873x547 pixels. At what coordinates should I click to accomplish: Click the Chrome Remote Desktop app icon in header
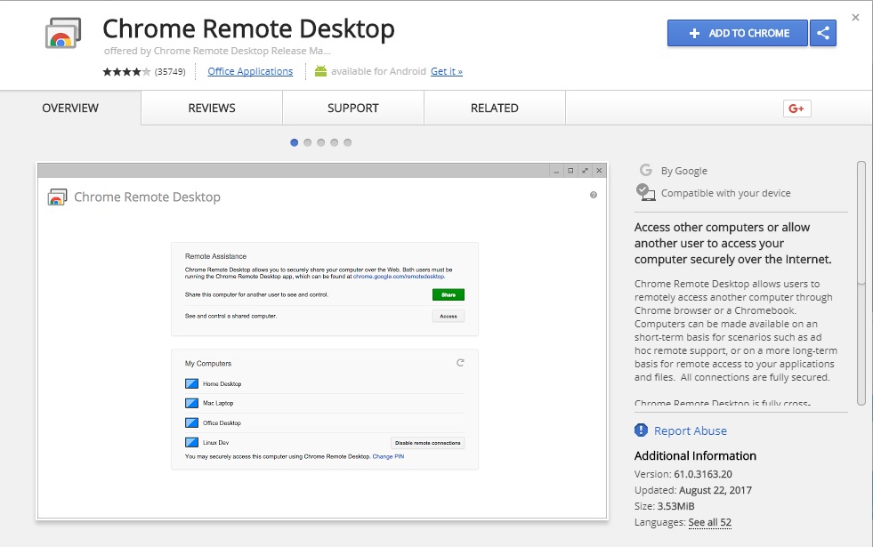(x=63, y=33)
